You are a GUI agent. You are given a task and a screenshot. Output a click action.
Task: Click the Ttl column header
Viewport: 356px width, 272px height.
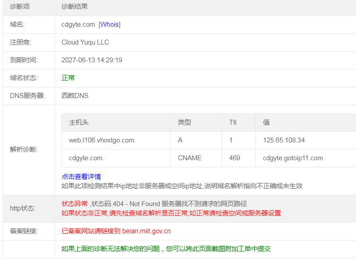coord(233,122)
